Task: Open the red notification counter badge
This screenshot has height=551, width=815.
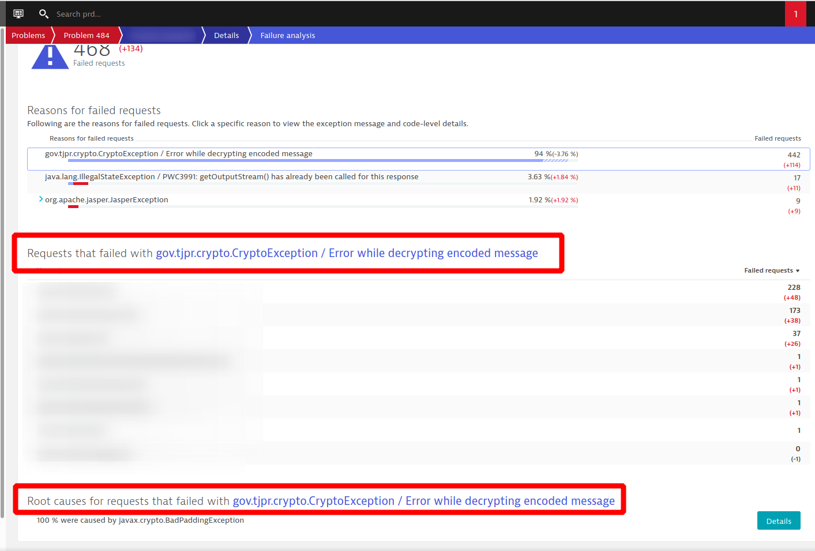Action: tap(795, 14)
